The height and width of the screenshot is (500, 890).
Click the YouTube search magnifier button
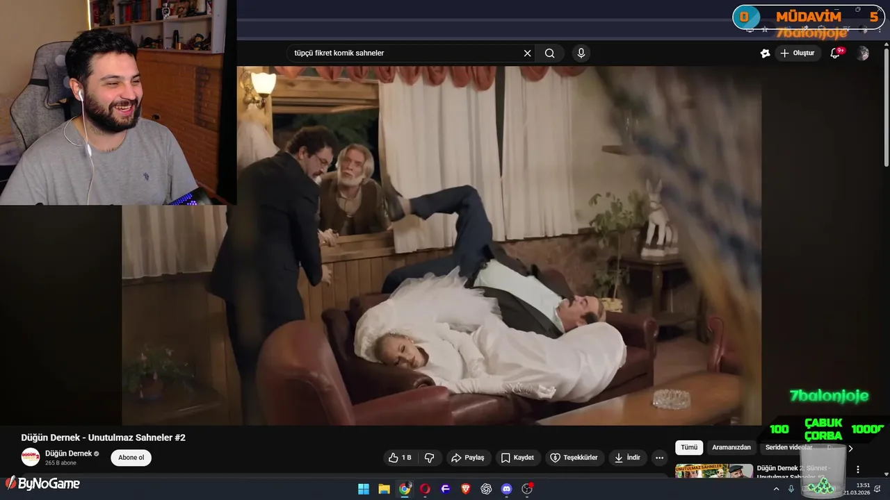pos(550,53)
